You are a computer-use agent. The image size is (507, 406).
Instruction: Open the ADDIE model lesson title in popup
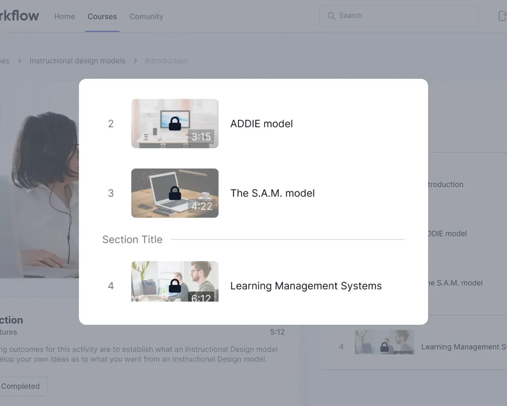point(262,124)
